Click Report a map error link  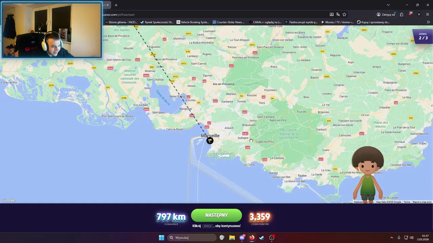(422, 202)
